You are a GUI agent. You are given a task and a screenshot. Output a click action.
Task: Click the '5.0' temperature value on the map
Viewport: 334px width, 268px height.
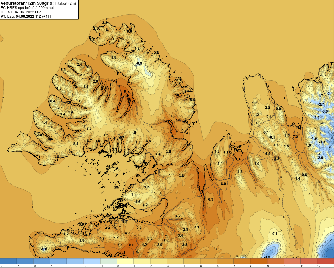tap(184, 130)
